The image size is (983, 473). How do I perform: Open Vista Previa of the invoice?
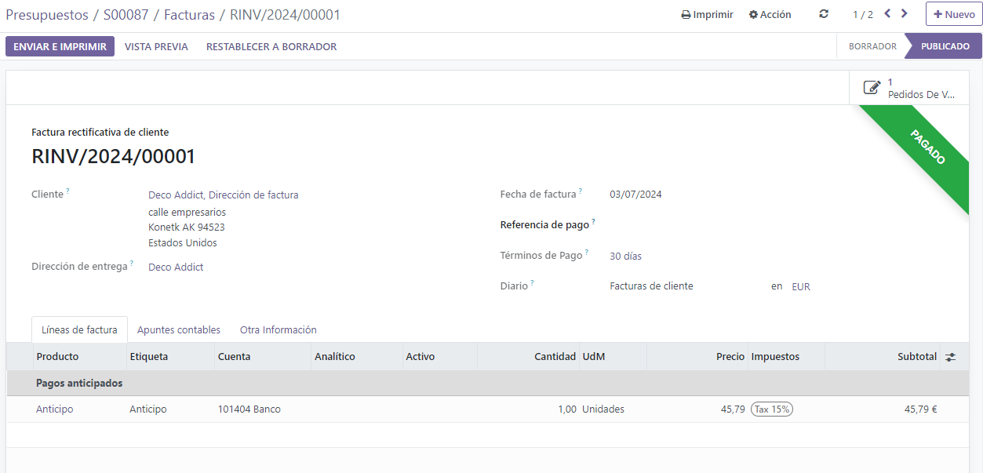(156, 47)
